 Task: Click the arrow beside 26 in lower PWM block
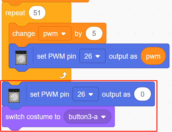coord(91,94)
